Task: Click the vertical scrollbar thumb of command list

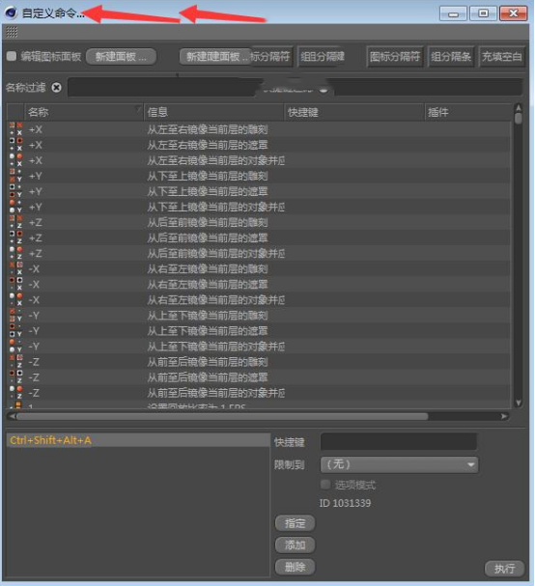Action: point(519,119)
